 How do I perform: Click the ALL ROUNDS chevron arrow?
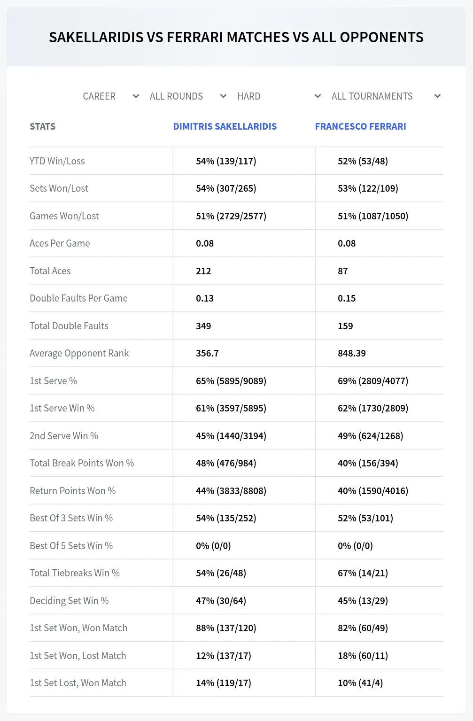point(224,96)
